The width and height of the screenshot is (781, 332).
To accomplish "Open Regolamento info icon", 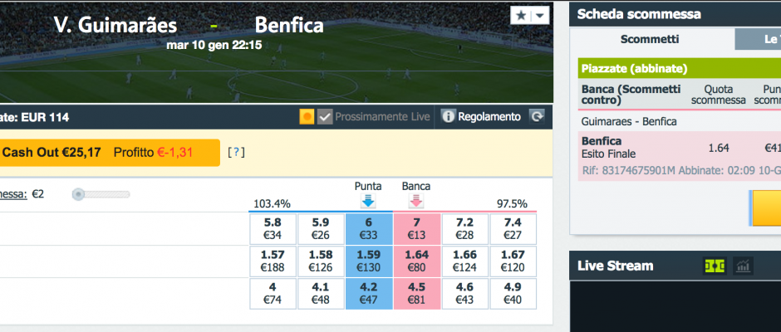I will pyautogui.click(x=449, y=117).
